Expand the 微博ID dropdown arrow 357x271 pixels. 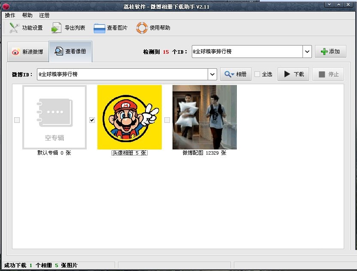pos(212,74)
